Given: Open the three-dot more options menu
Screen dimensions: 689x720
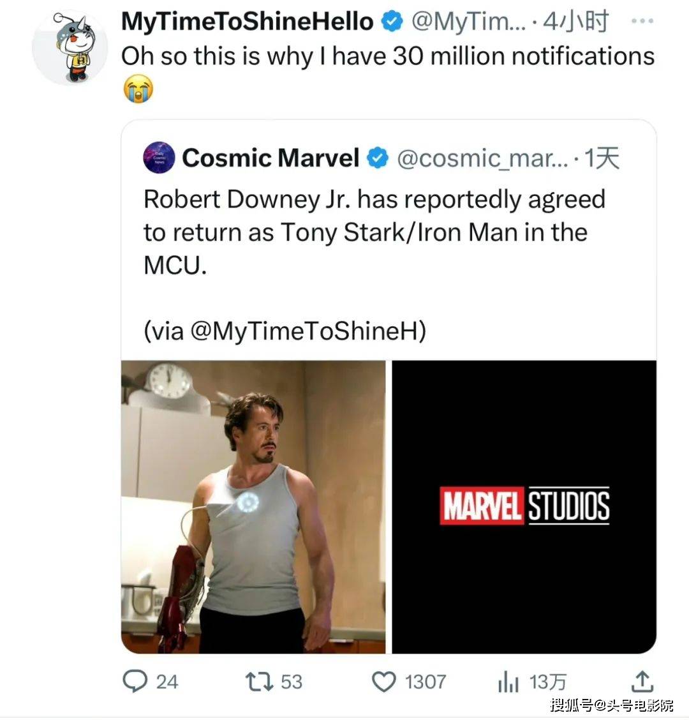Looking at the screenshot, I should [x=641, y=22].
